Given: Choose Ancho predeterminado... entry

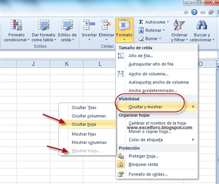Looking at the screenshot, I should click(x=157, y=90).
